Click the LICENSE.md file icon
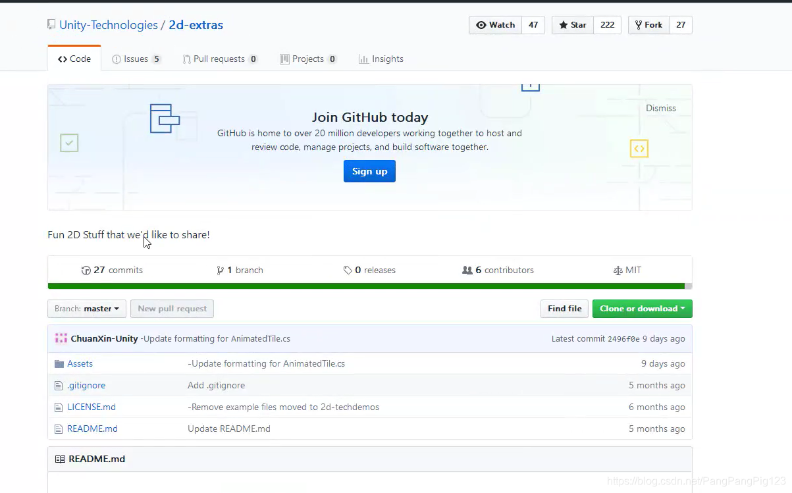 pyautogui.click(x=59, y=407)
